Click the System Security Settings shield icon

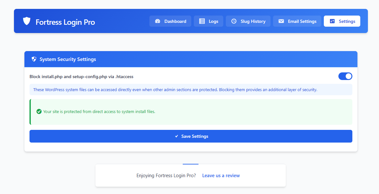34,59
